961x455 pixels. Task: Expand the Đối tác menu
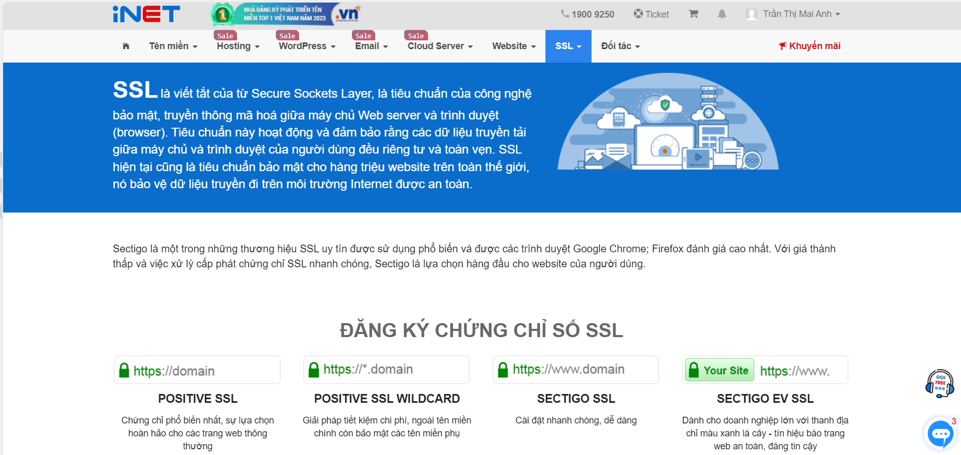[620, 46]
